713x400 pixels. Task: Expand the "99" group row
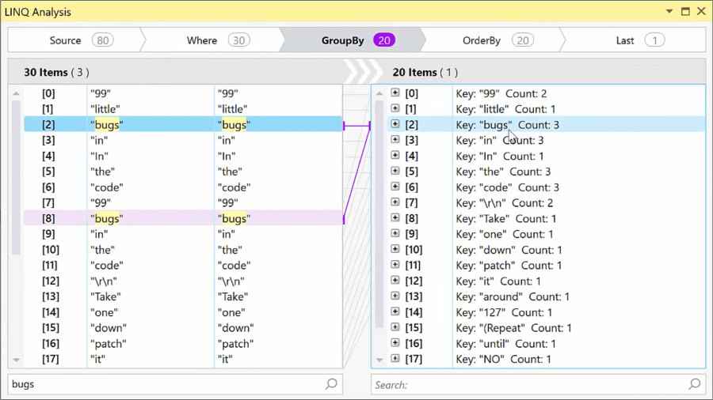(x=395, y=93)
